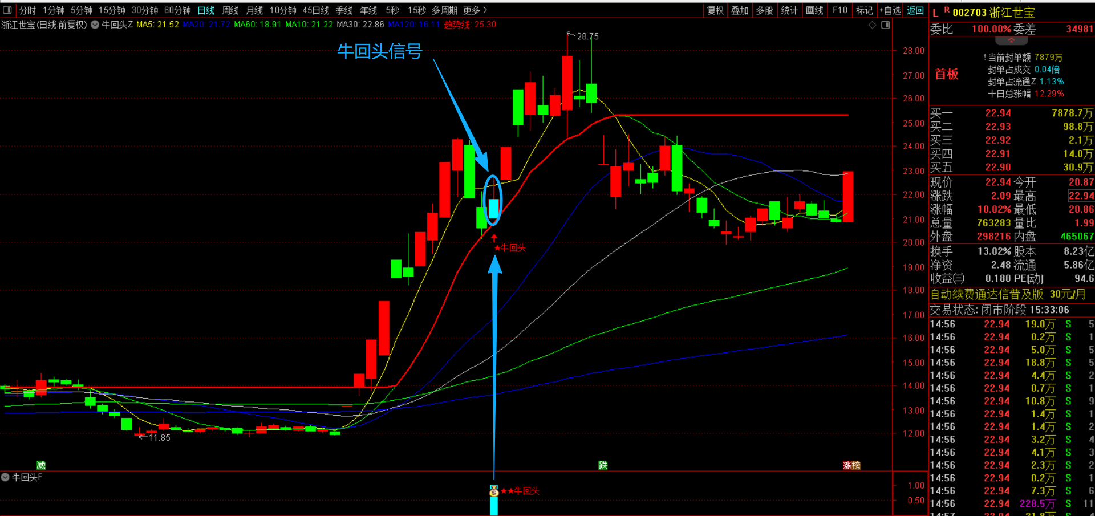The width and height of the screenshot is (1095, 516).
Task: Click the stock title 002703 浙江世宝
Action: click(993, 13)
